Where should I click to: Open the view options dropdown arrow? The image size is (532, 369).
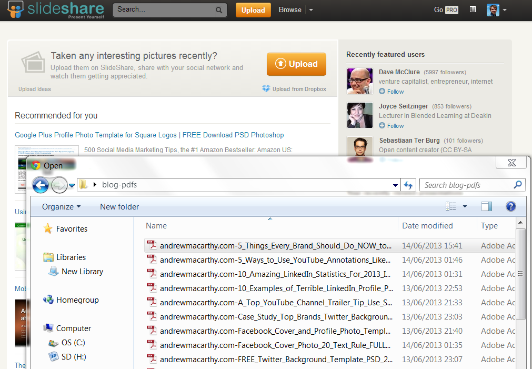click(x=465, y=206)
